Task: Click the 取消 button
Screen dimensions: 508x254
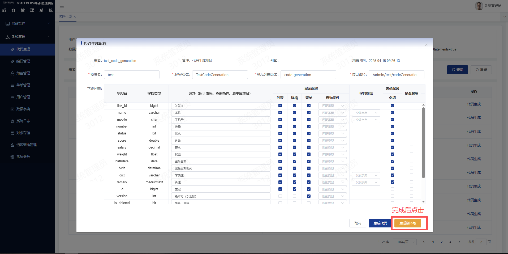Action: 358,223
